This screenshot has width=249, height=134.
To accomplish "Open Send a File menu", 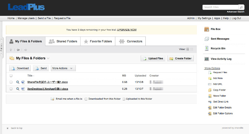I will [x=44, y=18].
